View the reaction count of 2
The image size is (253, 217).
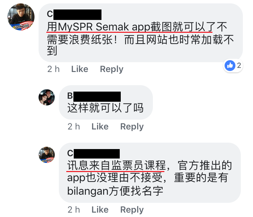tap(239, 66)
